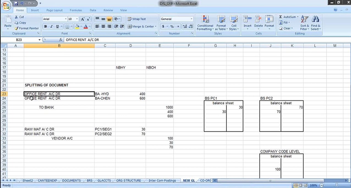Increase Decimal places
Image resolution: width=351 pixels, height=188 pixels.
[x=185, y=26]
